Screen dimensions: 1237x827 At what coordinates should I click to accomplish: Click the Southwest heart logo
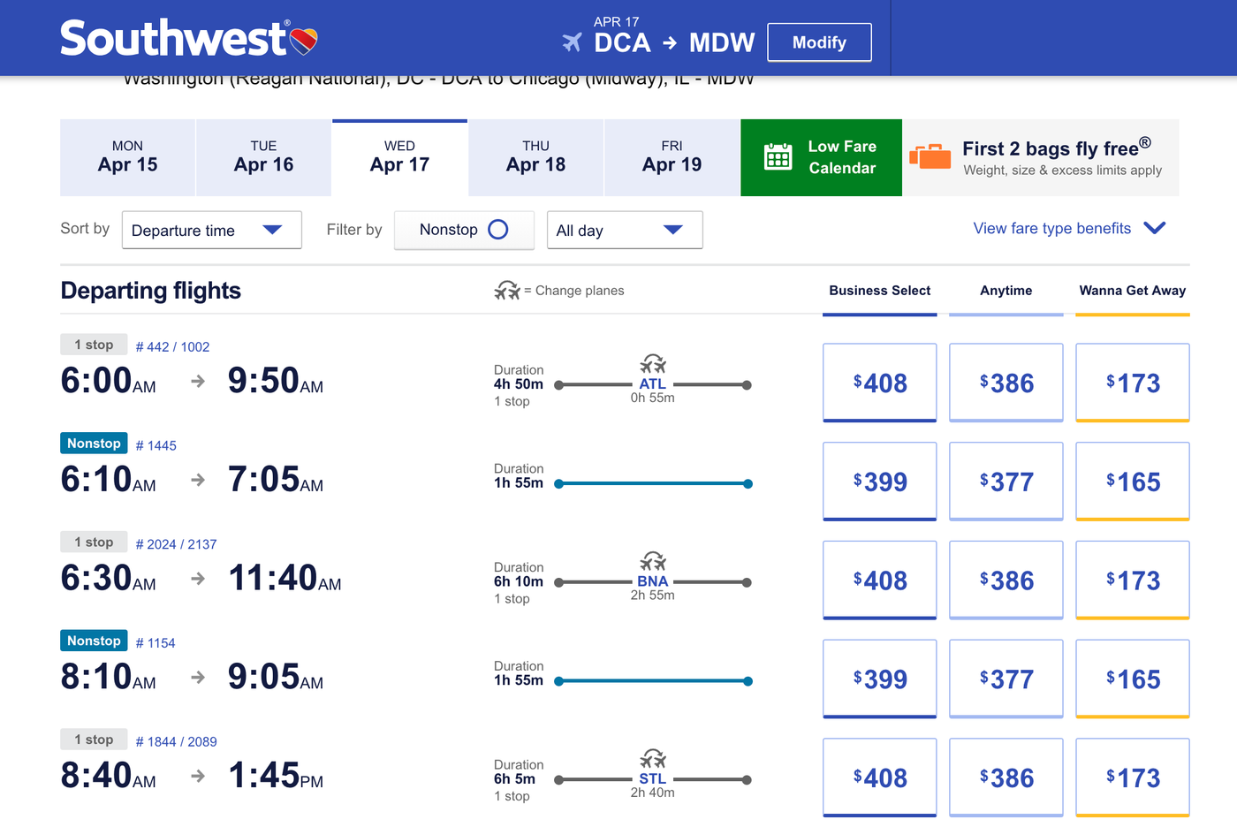point(303,41)
